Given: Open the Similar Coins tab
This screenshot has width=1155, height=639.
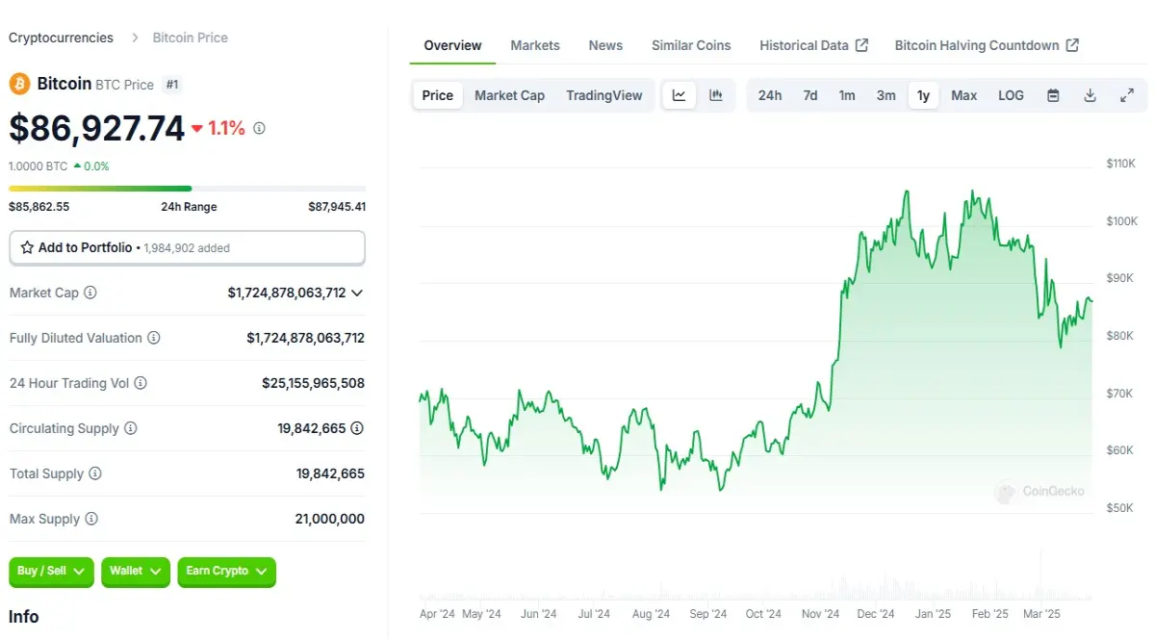Looking at the screenshot, I should [x=691, y=45].
